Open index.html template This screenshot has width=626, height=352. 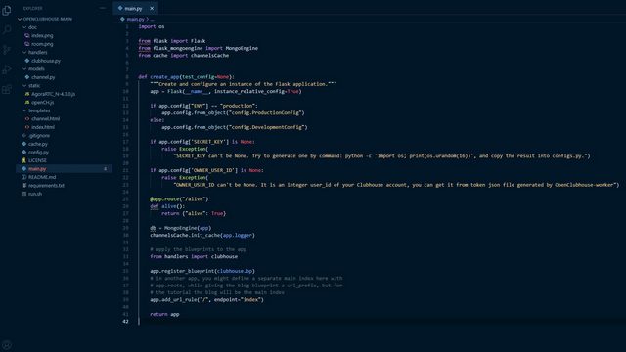tap(43, 127)
